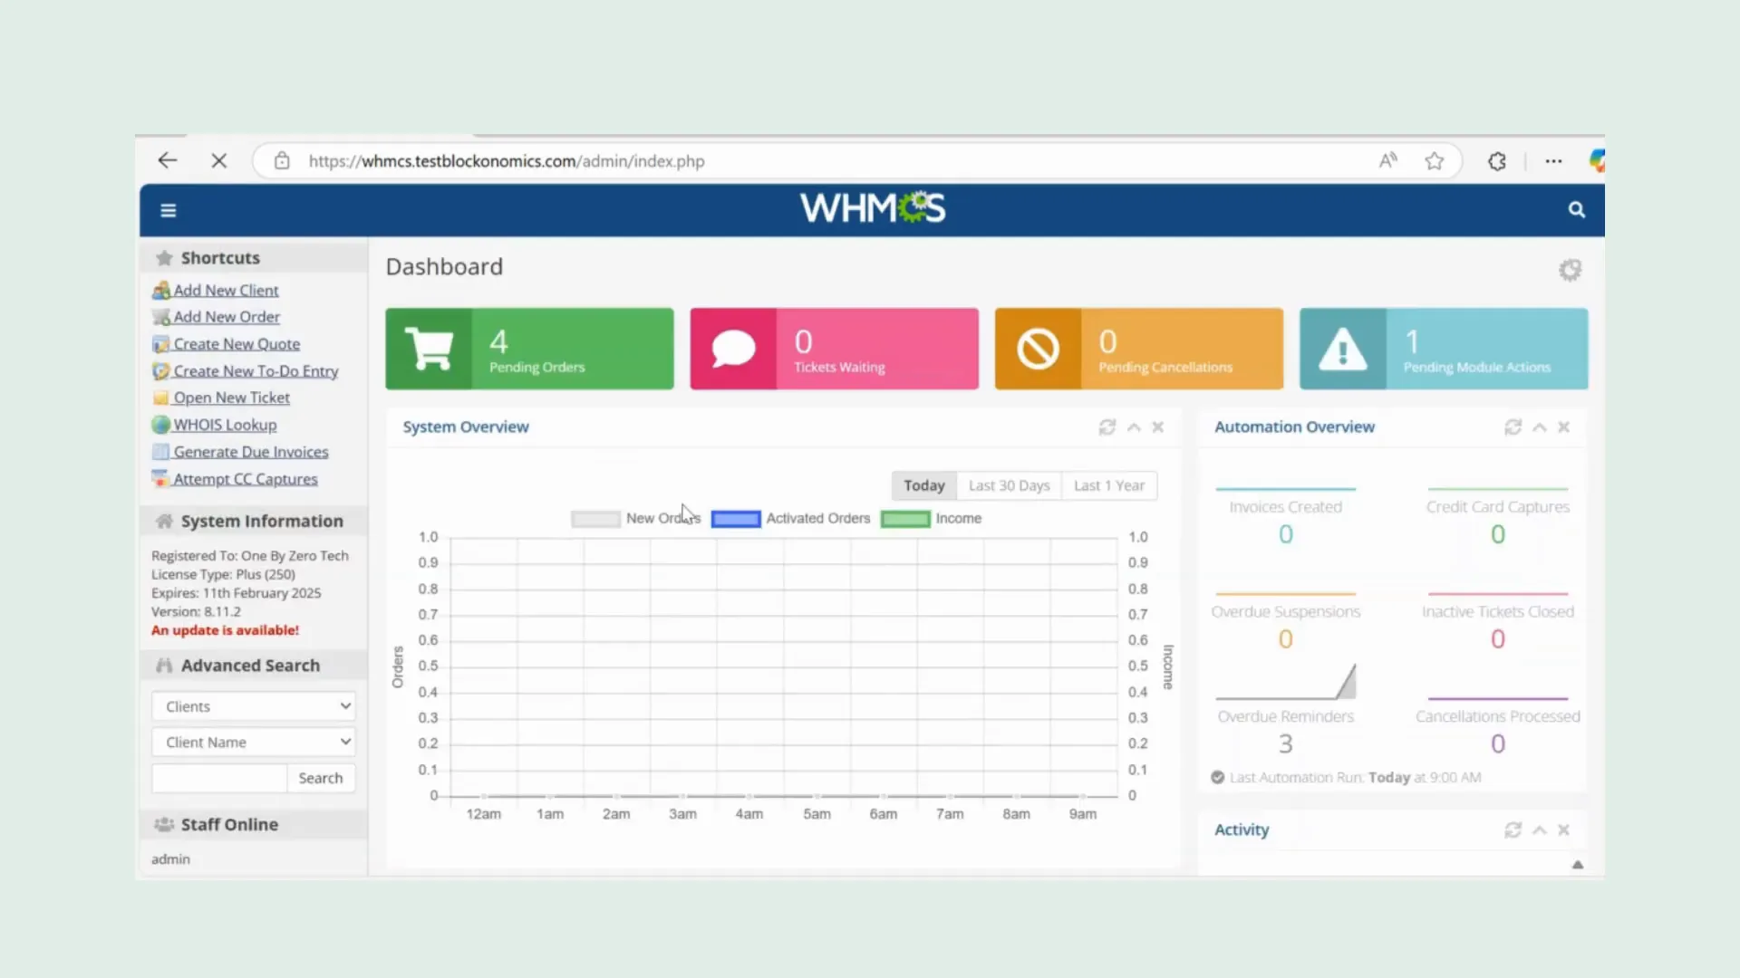The height and width of the screenshot is (978, 1740).
Task: Open Read Aloud icon in address bar
Action: click(x=1387, y=160)
